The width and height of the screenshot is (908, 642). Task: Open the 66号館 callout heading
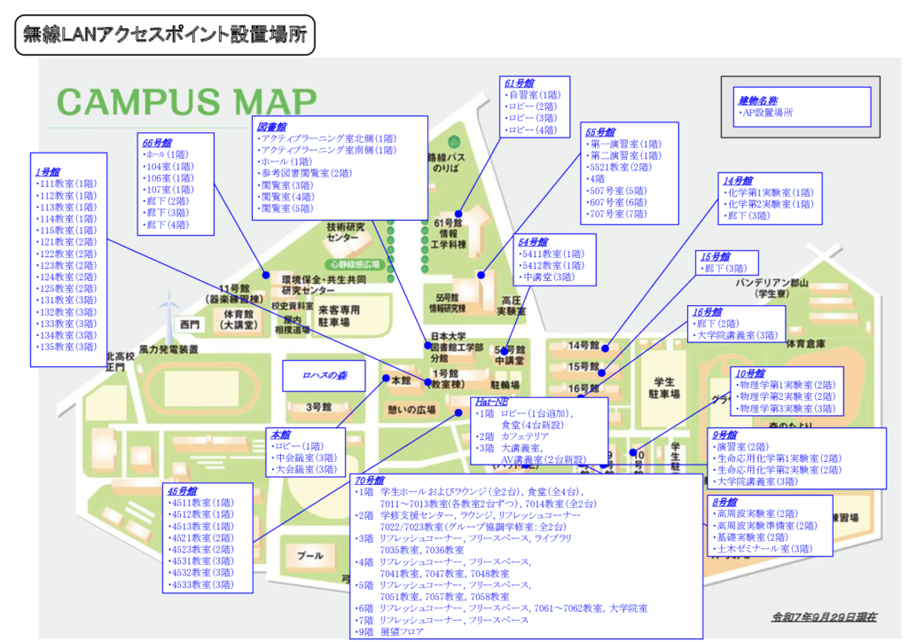click(156, 142)
